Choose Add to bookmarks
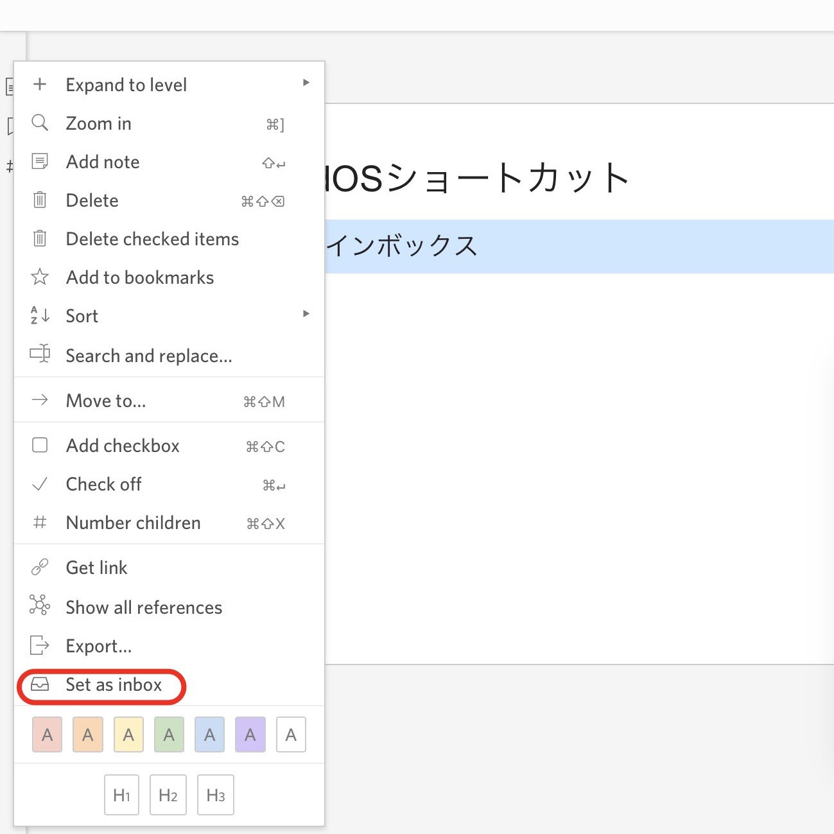 pos(169,277)
